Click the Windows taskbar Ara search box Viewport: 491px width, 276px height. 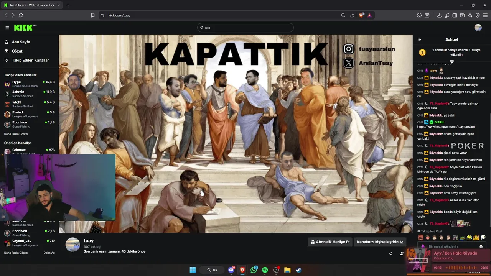click(212, 270)
